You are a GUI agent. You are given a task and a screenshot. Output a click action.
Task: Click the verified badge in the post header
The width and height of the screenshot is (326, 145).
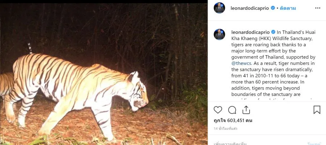273,8
